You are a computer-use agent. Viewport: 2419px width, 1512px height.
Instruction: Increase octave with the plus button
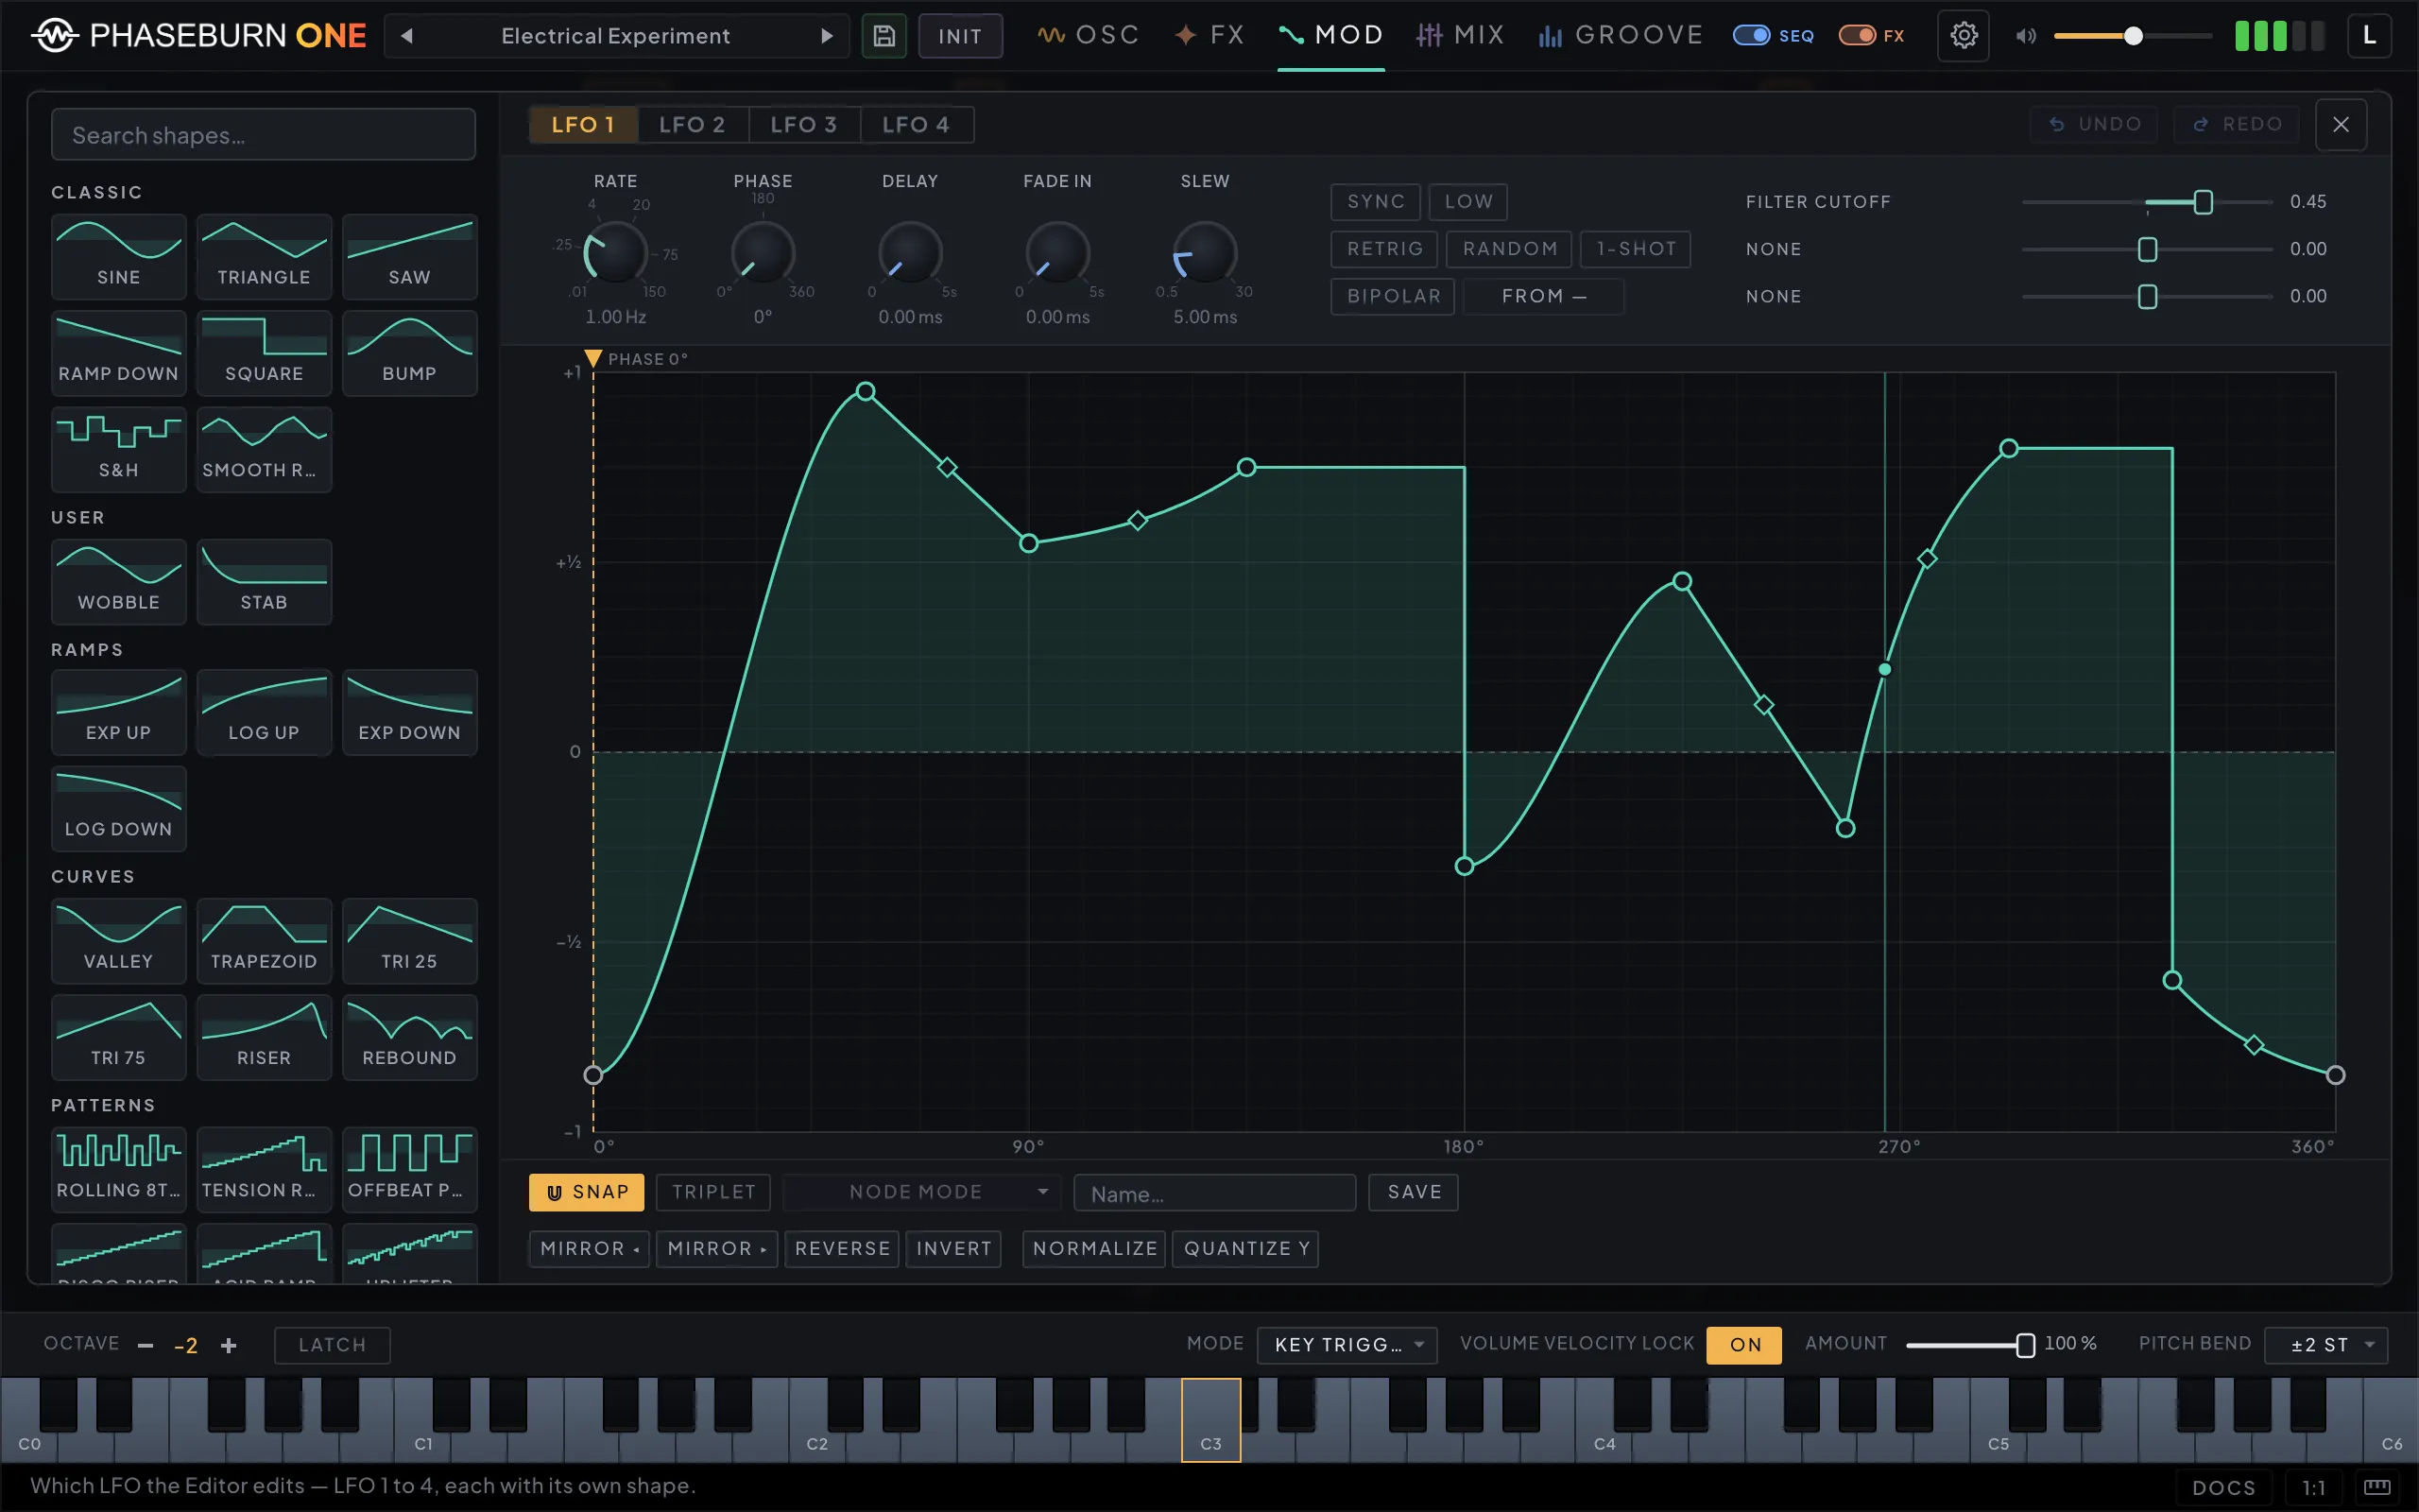(x=229, y=1345)
